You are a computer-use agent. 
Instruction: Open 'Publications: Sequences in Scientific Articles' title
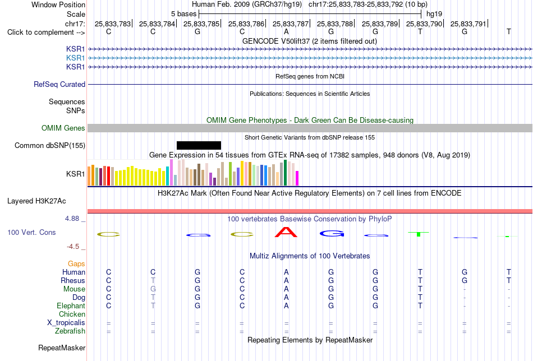(310, 94)
